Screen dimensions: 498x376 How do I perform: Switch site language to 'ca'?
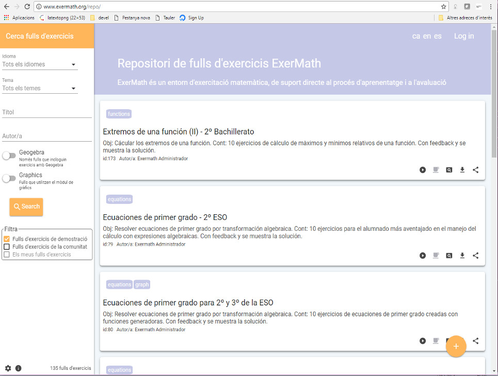click(x=416, y=36)
